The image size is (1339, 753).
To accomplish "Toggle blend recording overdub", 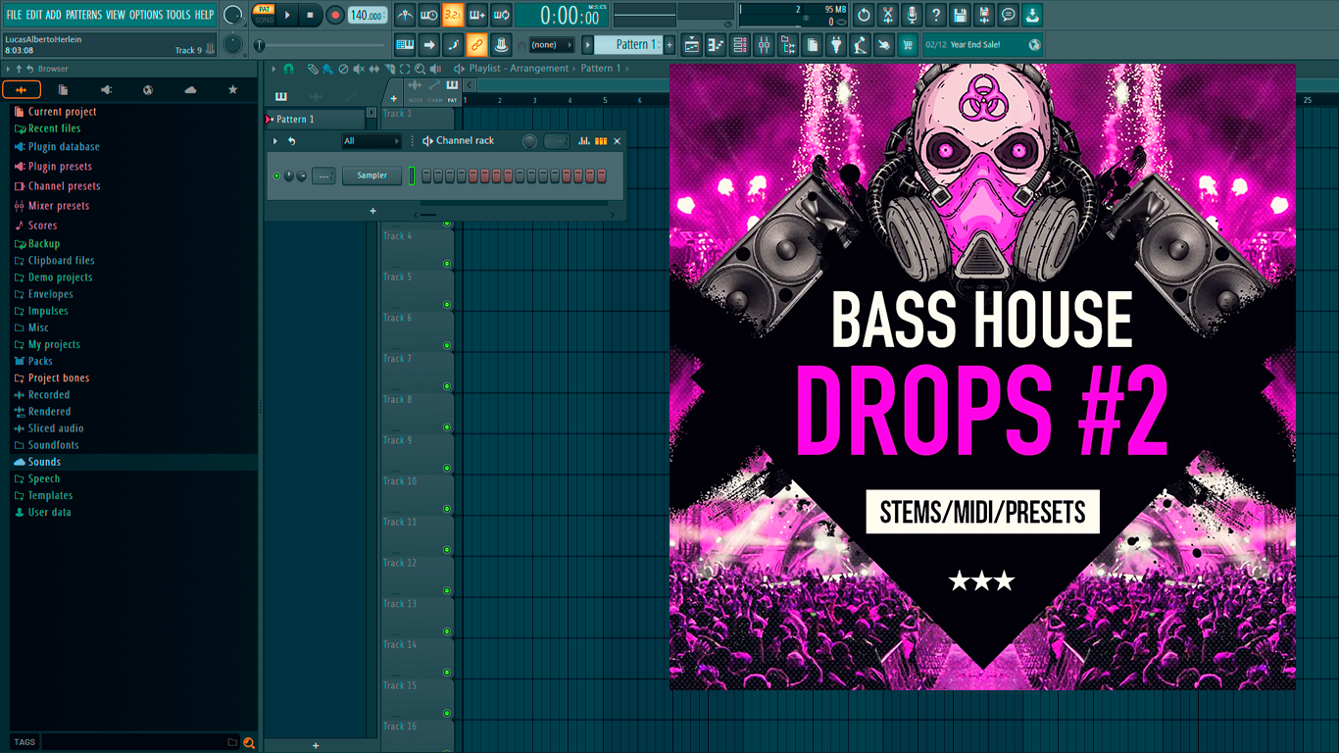I will pyautogui.click(x=477, y=15).
